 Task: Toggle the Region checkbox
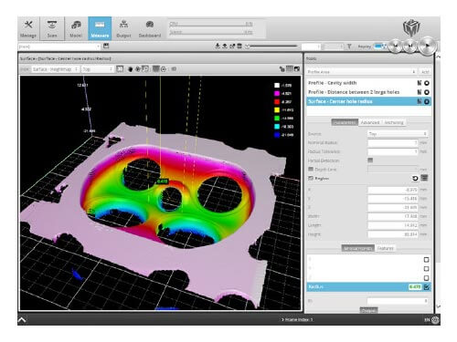311,178
